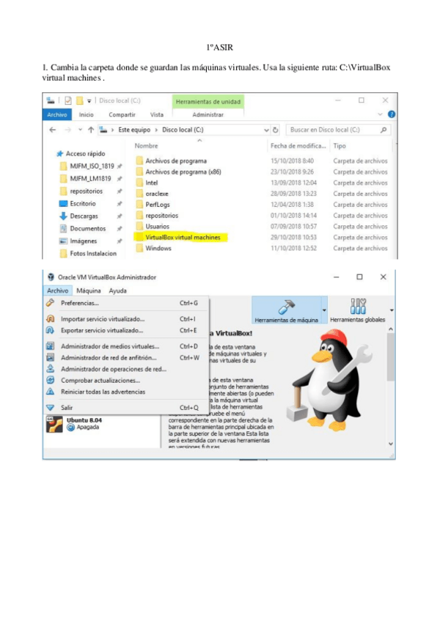Click the Explorer forward arrow

pyautogui.click(x=68, y=130)
